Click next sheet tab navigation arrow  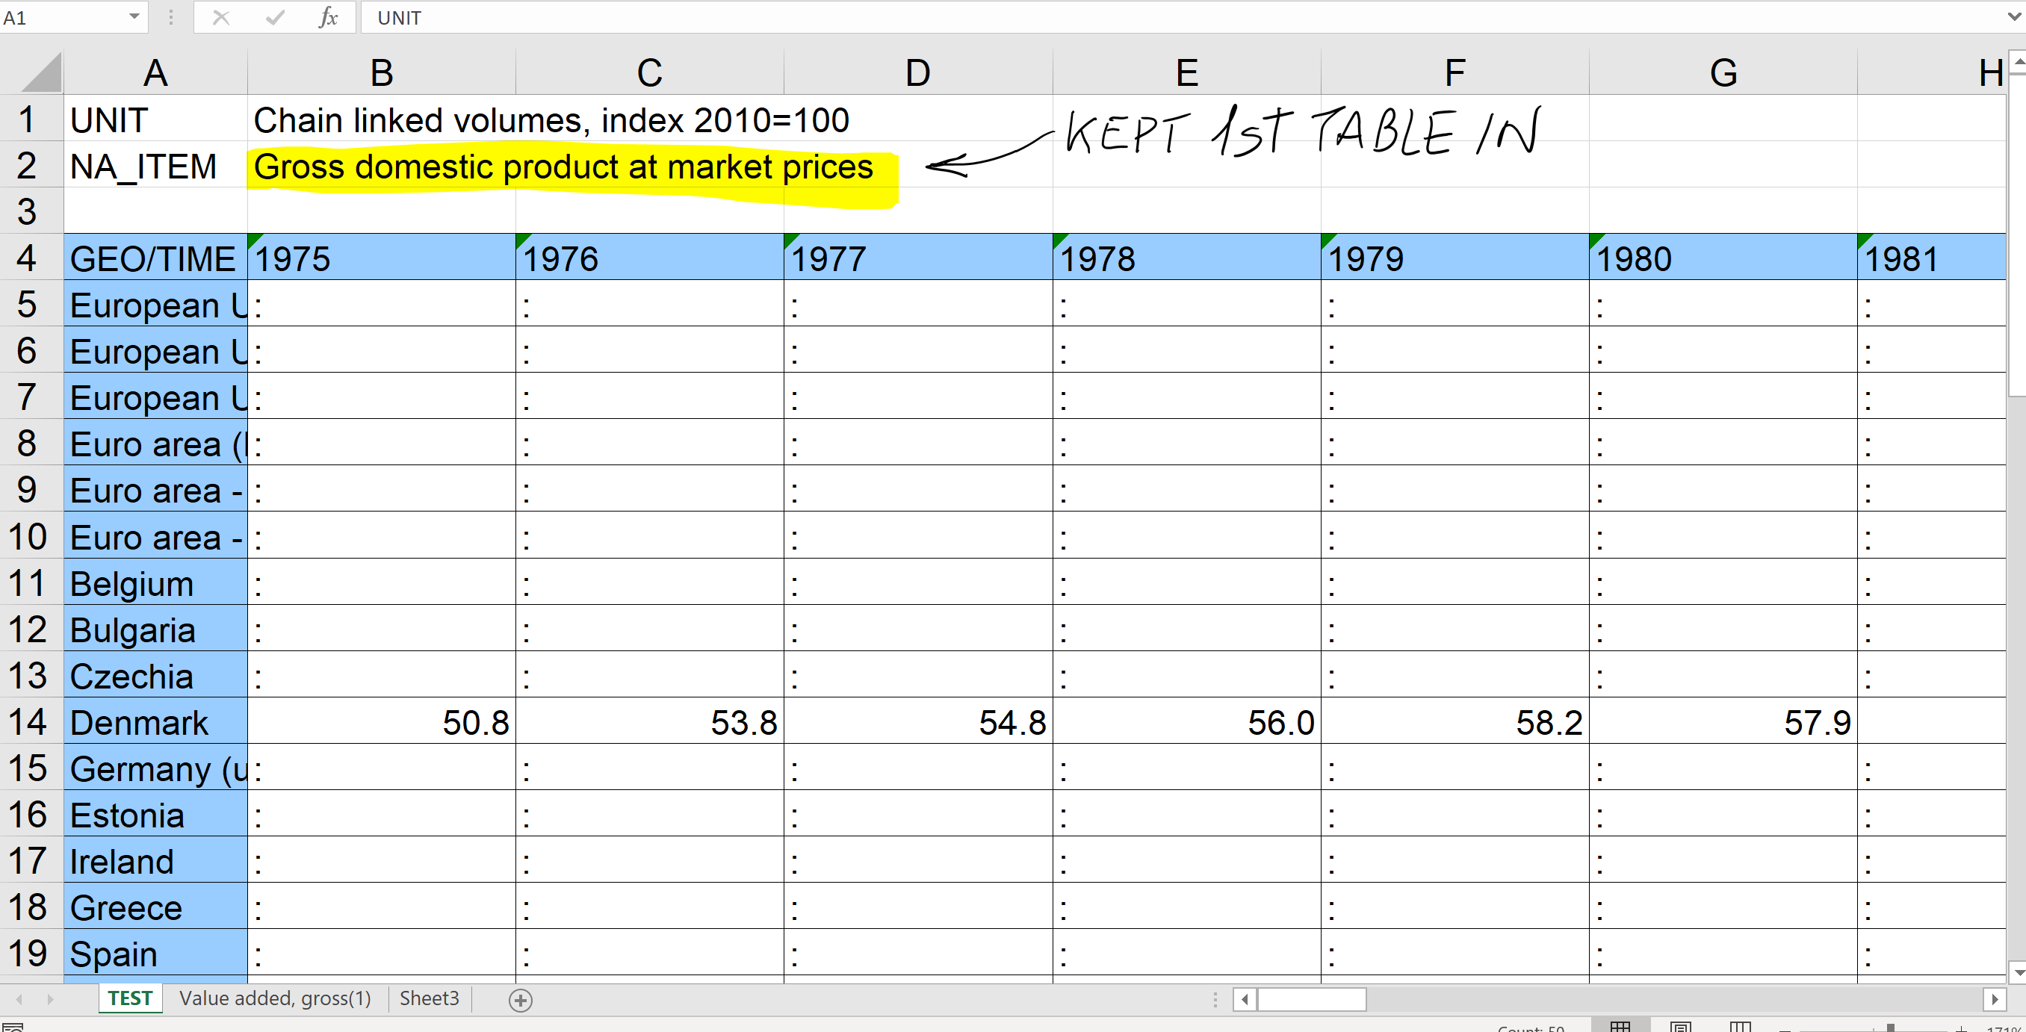(x=50, y=999)
